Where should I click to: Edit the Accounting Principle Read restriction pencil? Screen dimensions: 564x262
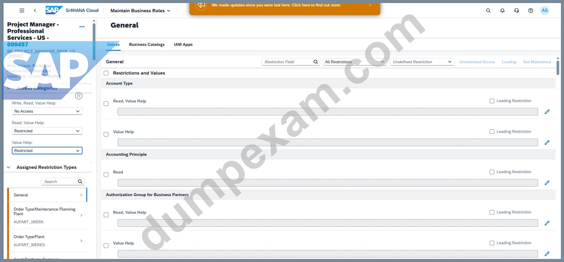(x=547, y=183)
